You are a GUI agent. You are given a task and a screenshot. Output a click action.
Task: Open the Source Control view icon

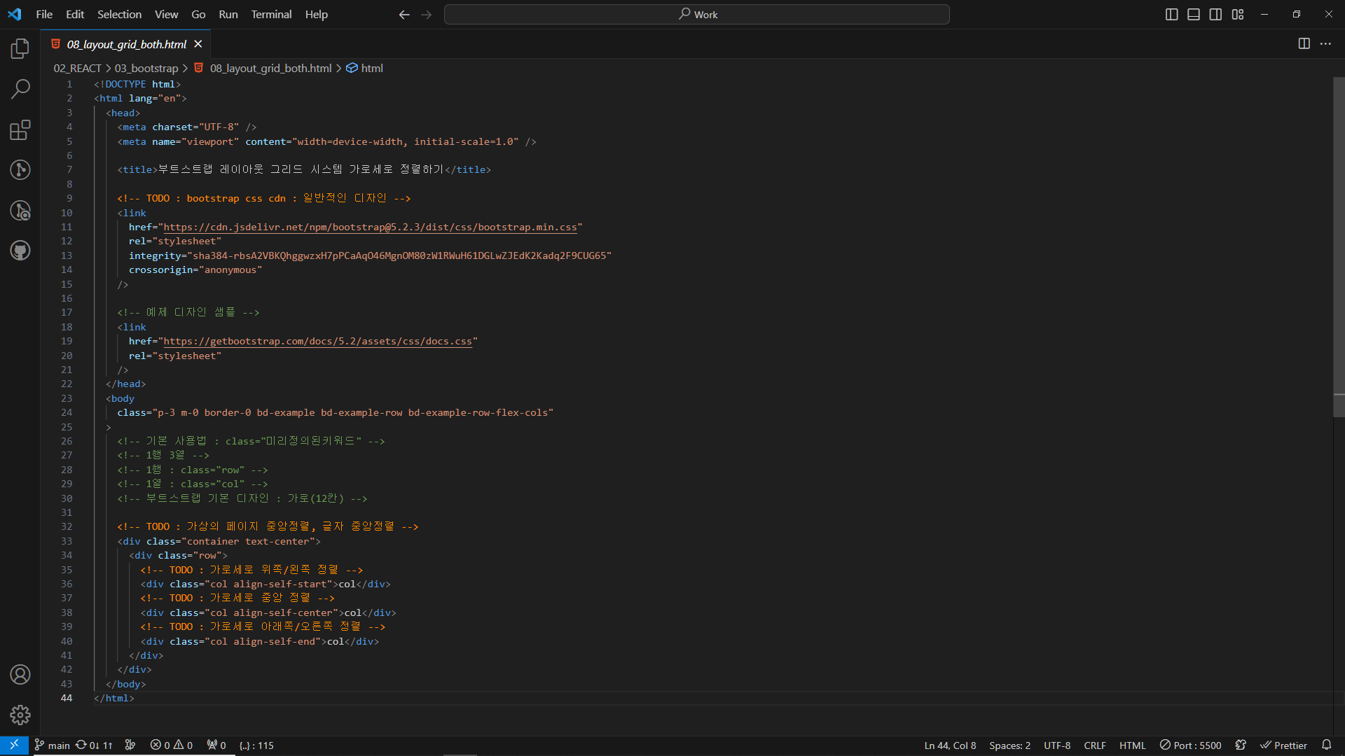(20, 169)
